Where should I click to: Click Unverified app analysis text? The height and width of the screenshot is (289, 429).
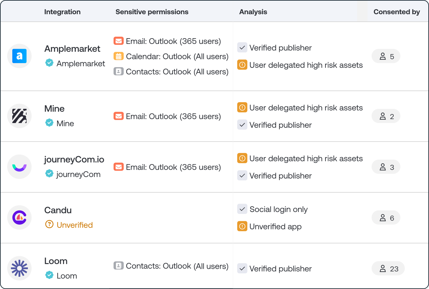(x=276, y=227)
